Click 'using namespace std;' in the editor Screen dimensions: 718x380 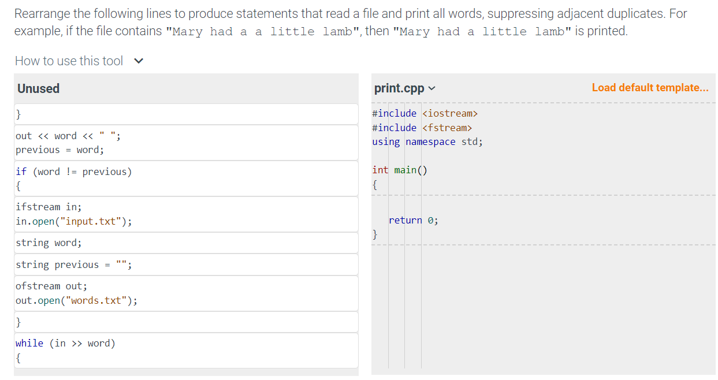pos(426,141)
